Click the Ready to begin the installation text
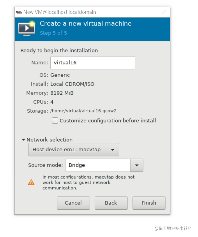This screenshot has width=198, height=237. point(59,50)
